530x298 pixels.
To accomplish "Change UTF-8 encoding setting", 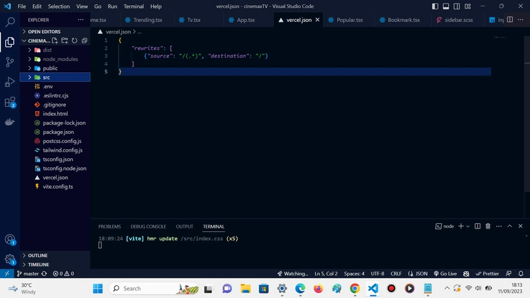I will click(x=377, y=273).
